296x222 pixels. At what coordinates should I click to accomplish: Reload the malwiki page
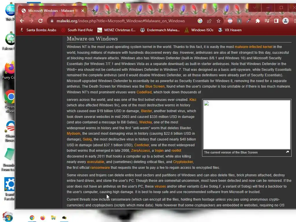pyautogui.click(x=40, y=21)
